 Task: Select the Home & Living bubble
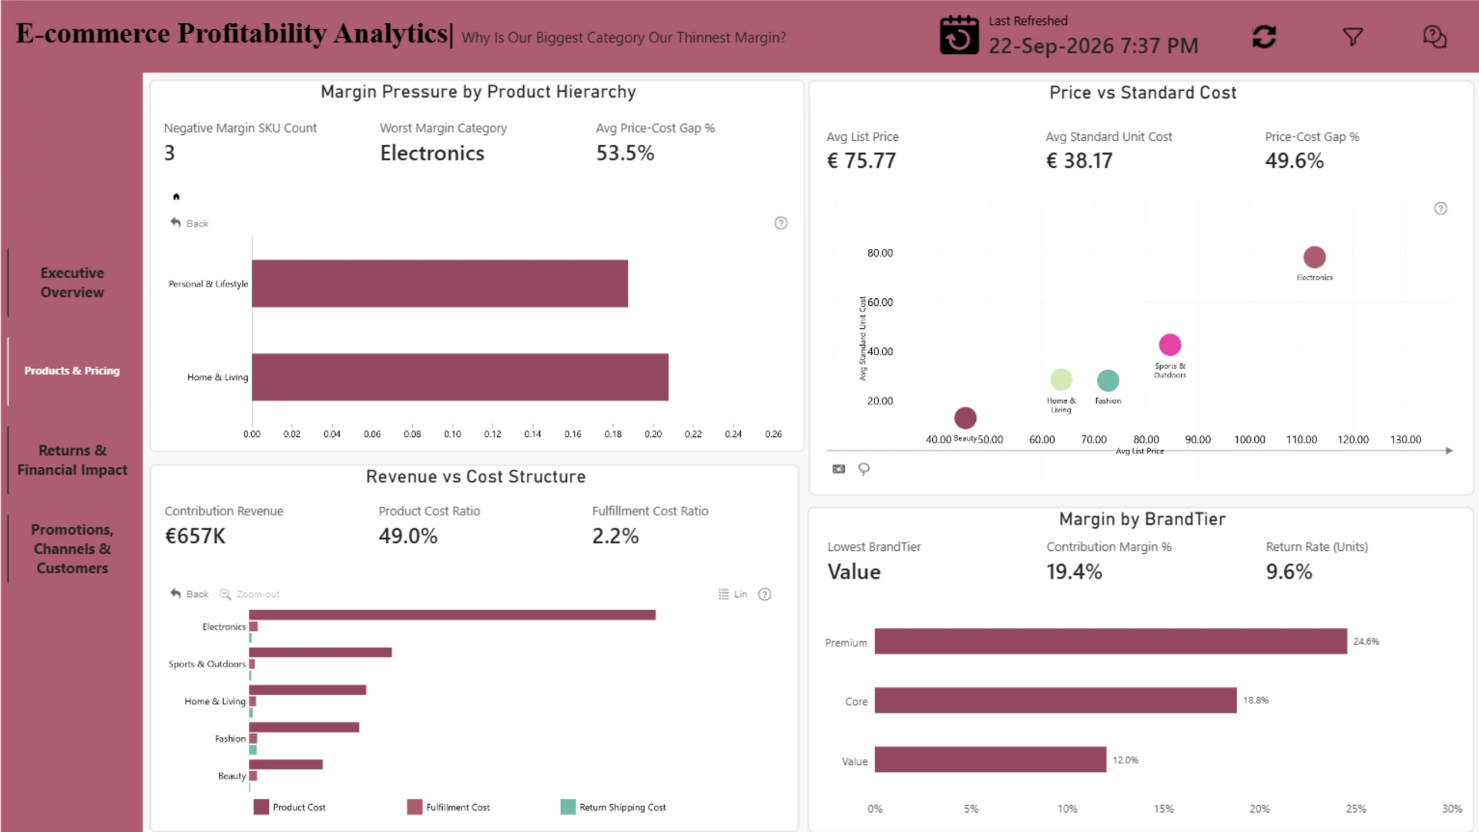pyautogui.click(x=1061, y=380)
